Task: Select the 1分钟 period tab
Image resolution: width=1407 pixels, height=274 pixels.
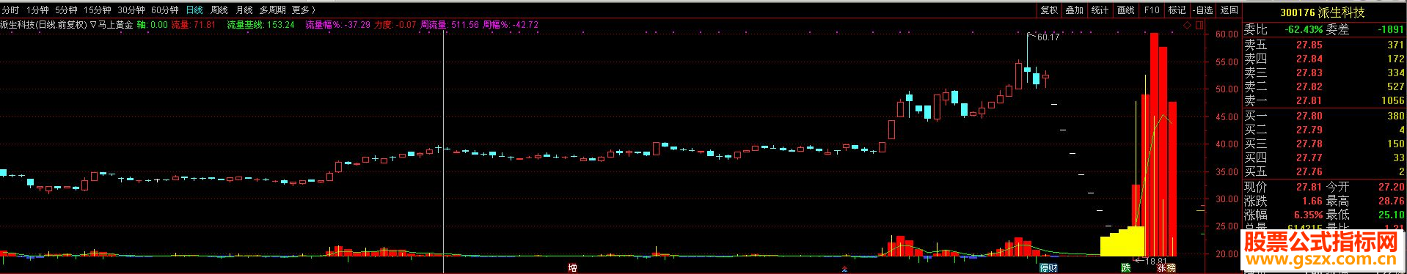Action: (37, 10)
